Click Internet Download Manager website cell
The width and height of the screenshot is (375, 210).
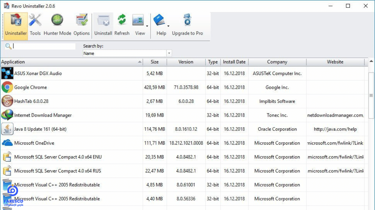coord(335,115)
